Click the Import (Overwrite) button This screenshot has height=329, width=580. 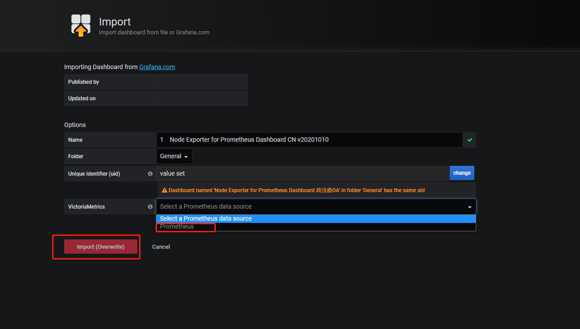click(101, 247)
